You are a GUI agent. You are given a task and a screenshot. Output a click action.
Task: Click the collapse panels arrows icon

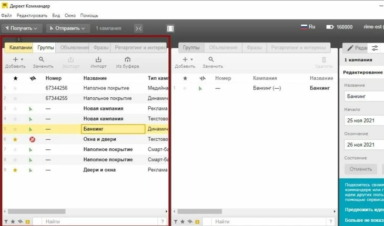[138, 28]
